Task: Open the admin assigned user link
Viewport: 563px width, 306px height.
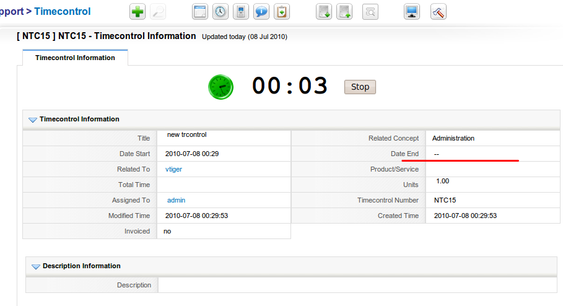Action: point(176,200)
